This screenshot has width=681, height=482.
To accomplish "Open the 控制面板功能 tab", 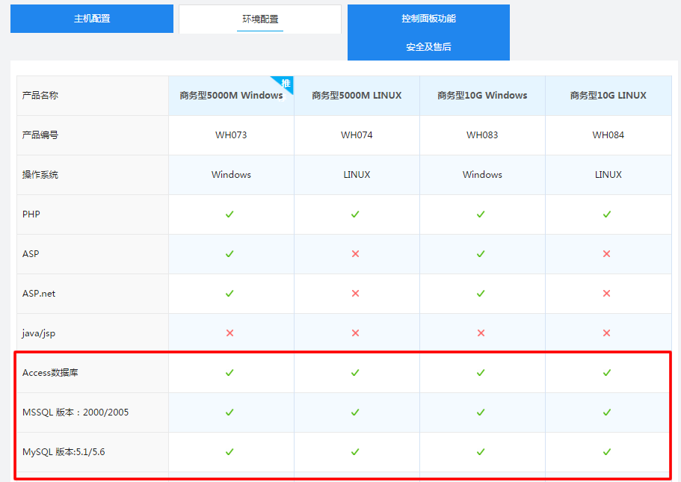I will pos(428,18).
